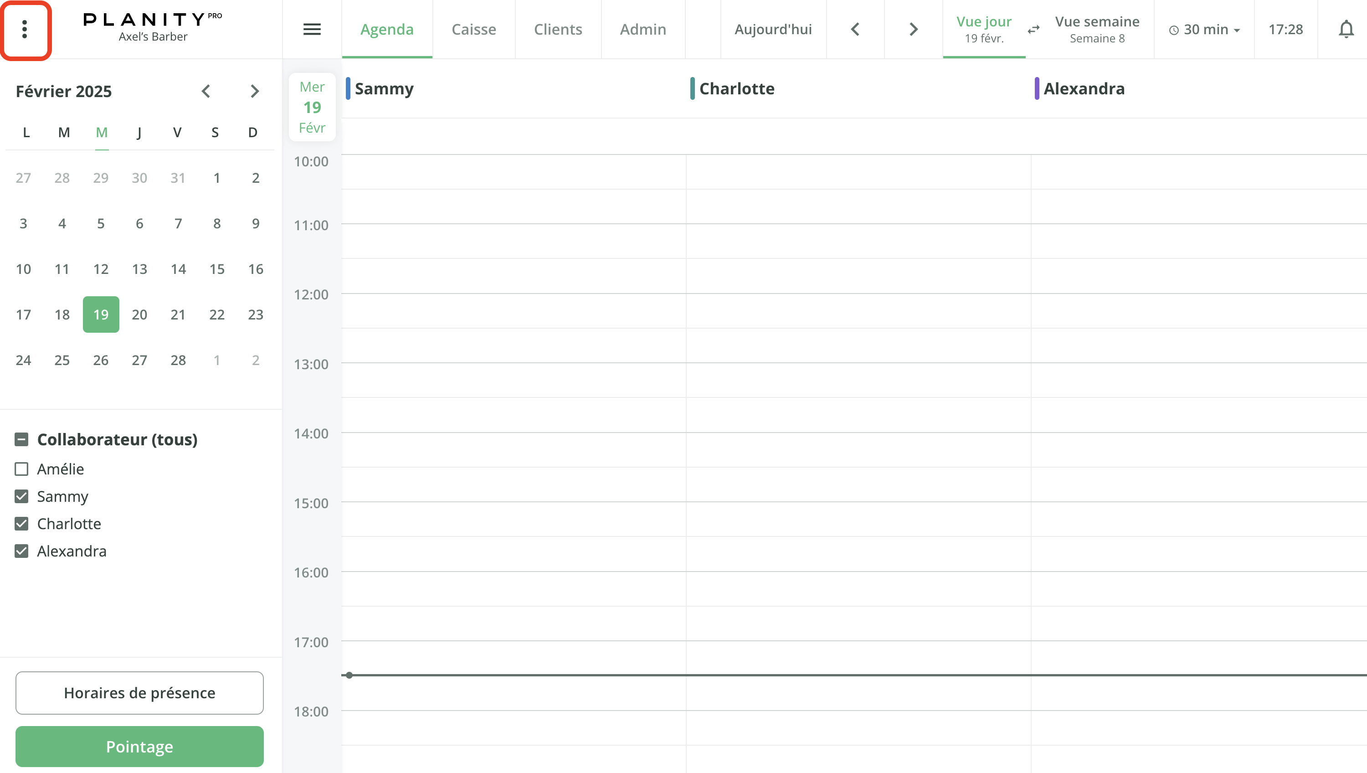Show previous month in mini calendar
Viewport: 1367px width, 773px height.
point(206,91)
